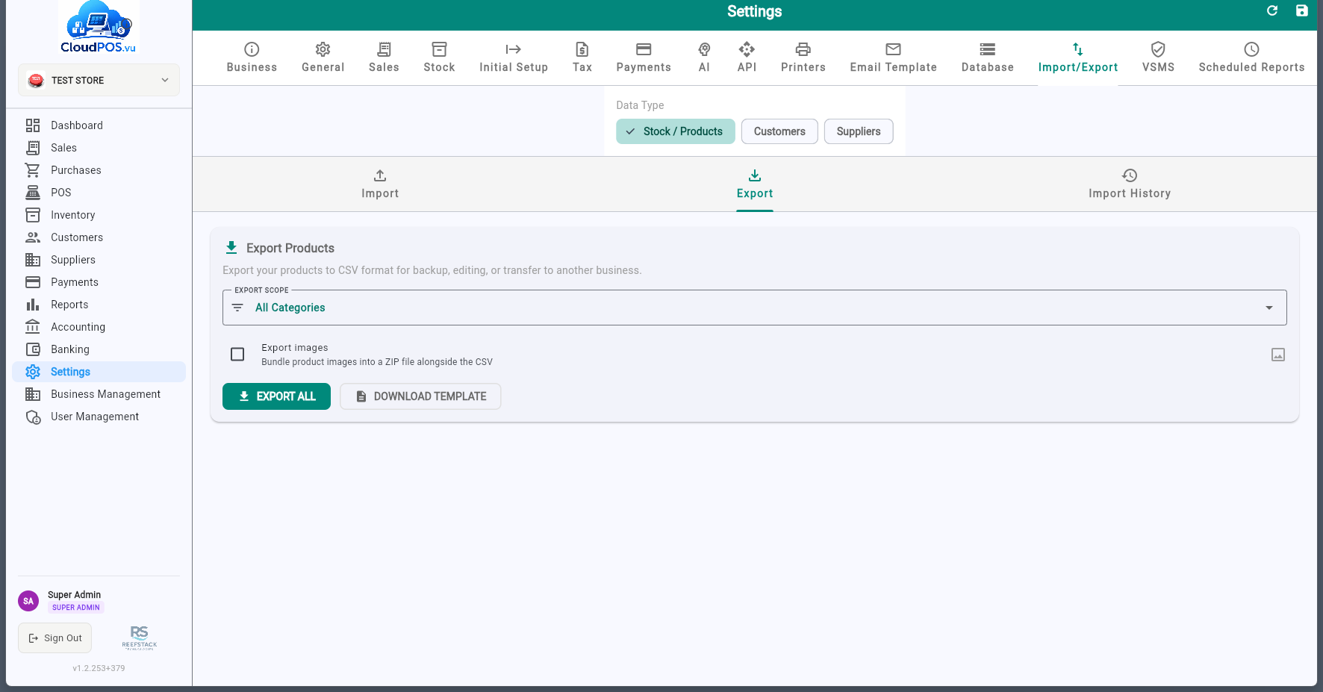Open Settings from the sidebar
This screenshot has height=692, width=1323.
point(99,372)
